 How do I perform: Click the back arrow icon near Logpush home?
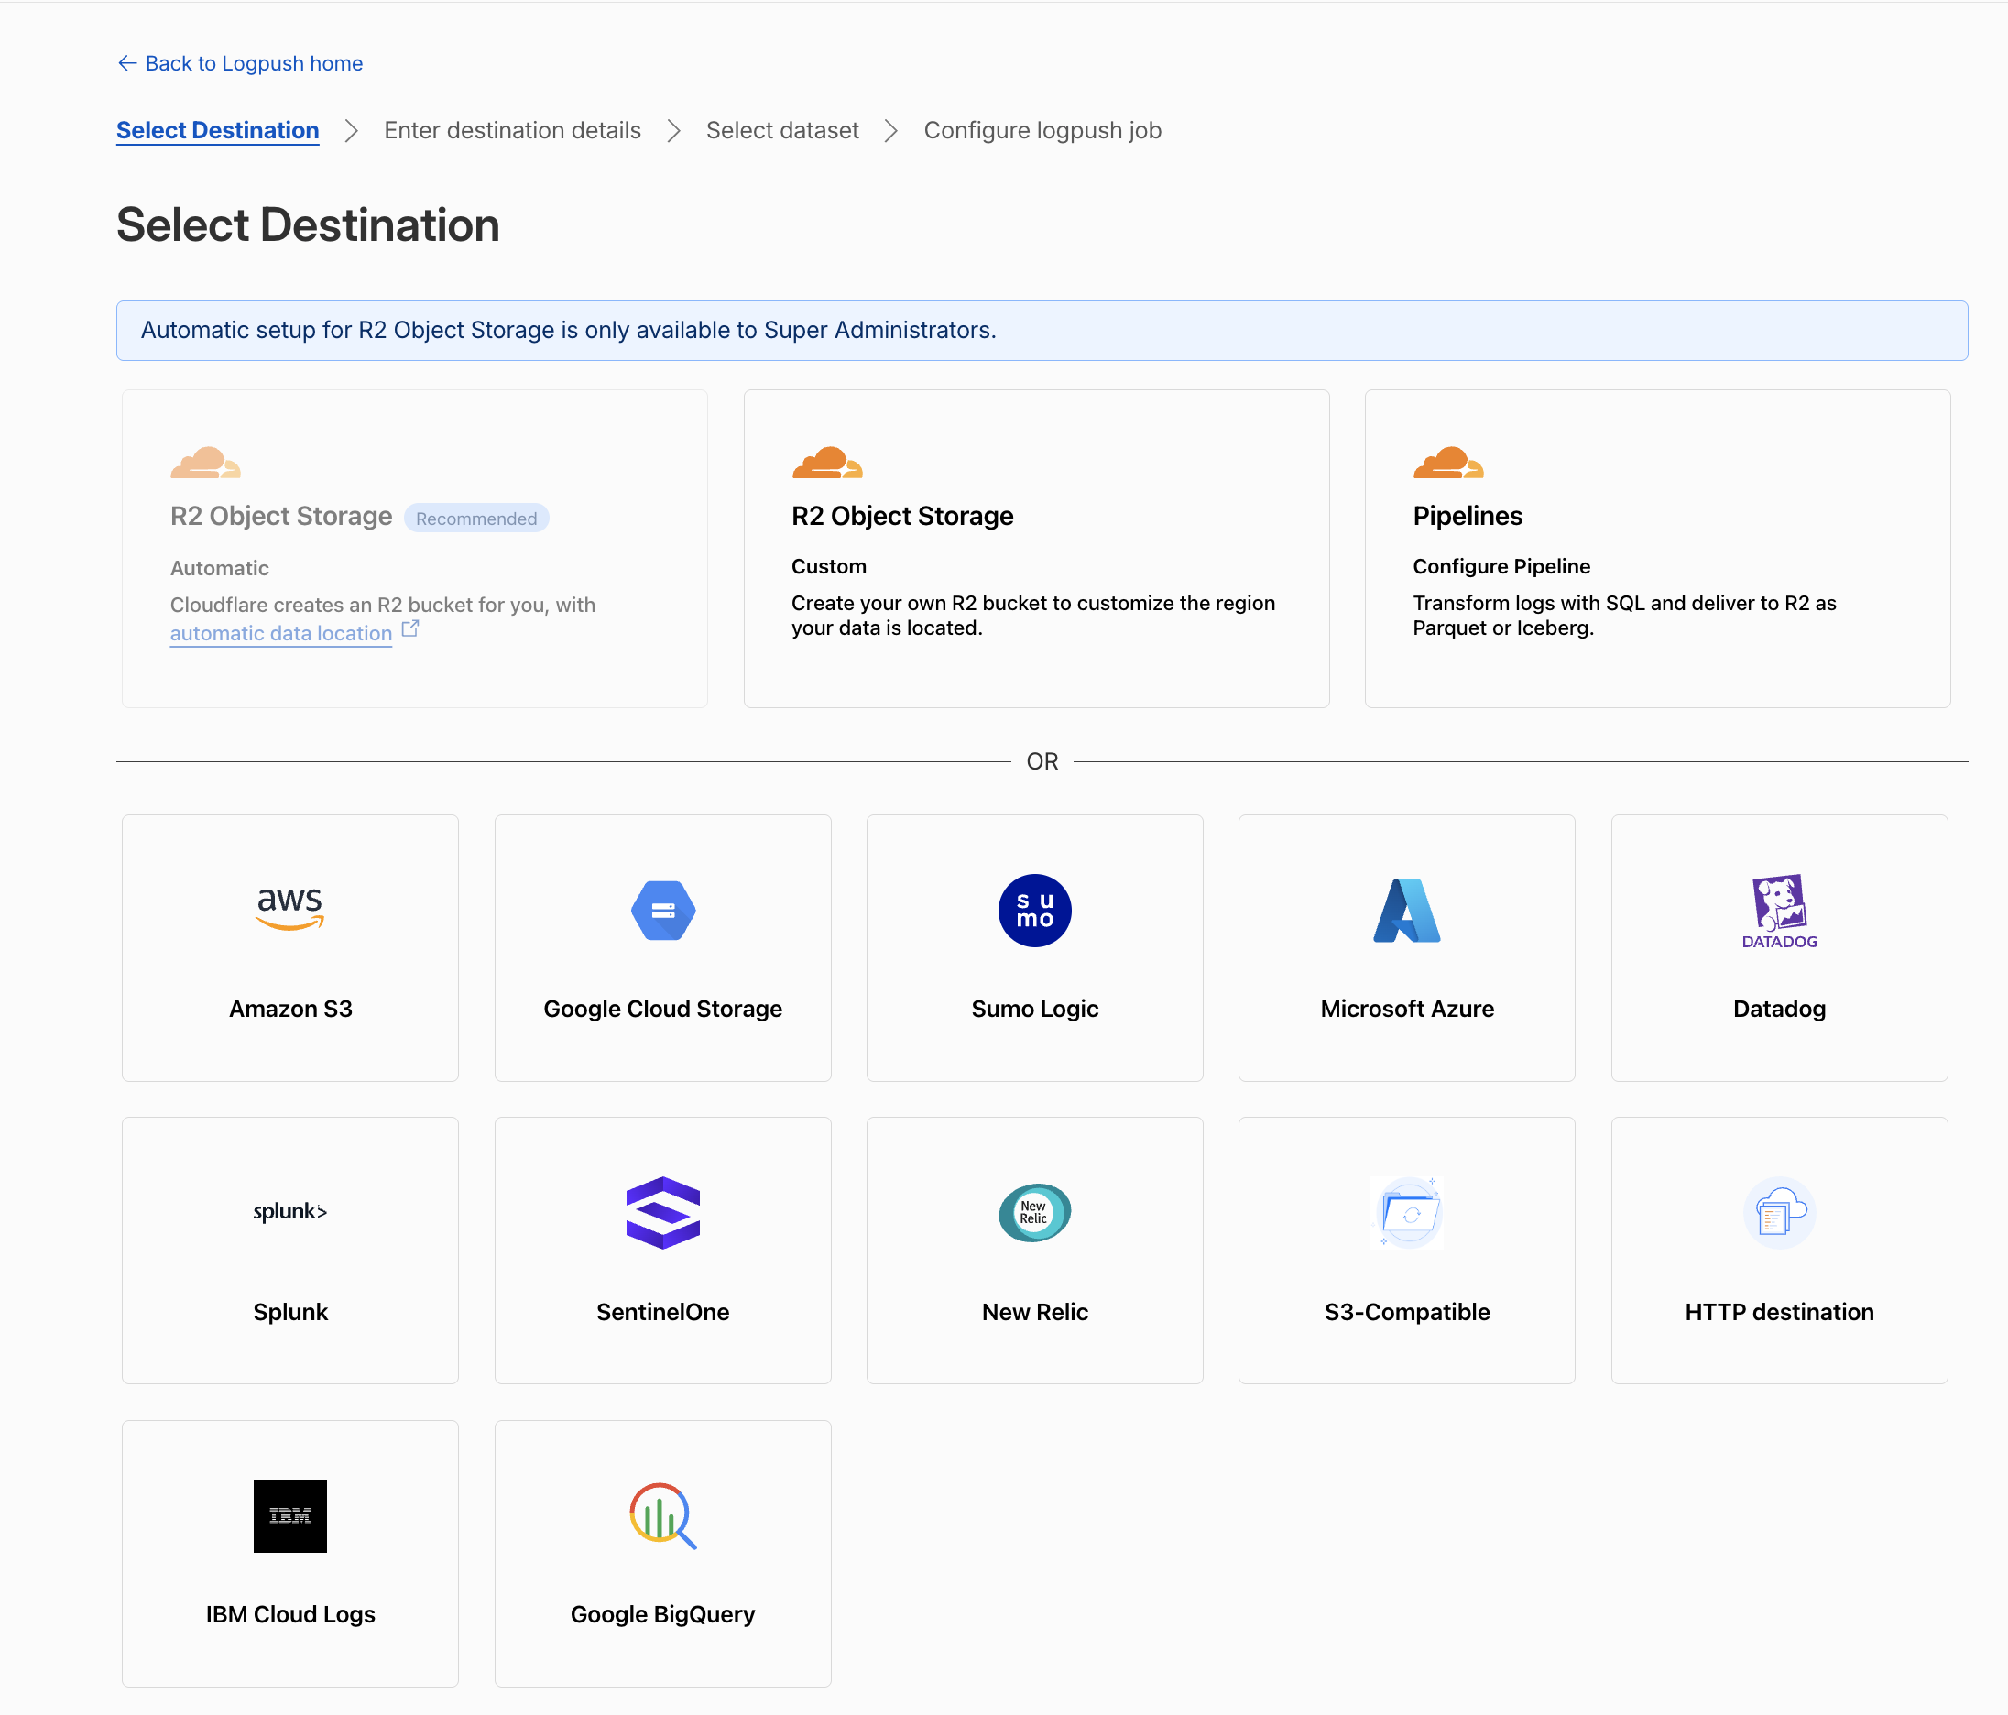click(x=127, y=63)
